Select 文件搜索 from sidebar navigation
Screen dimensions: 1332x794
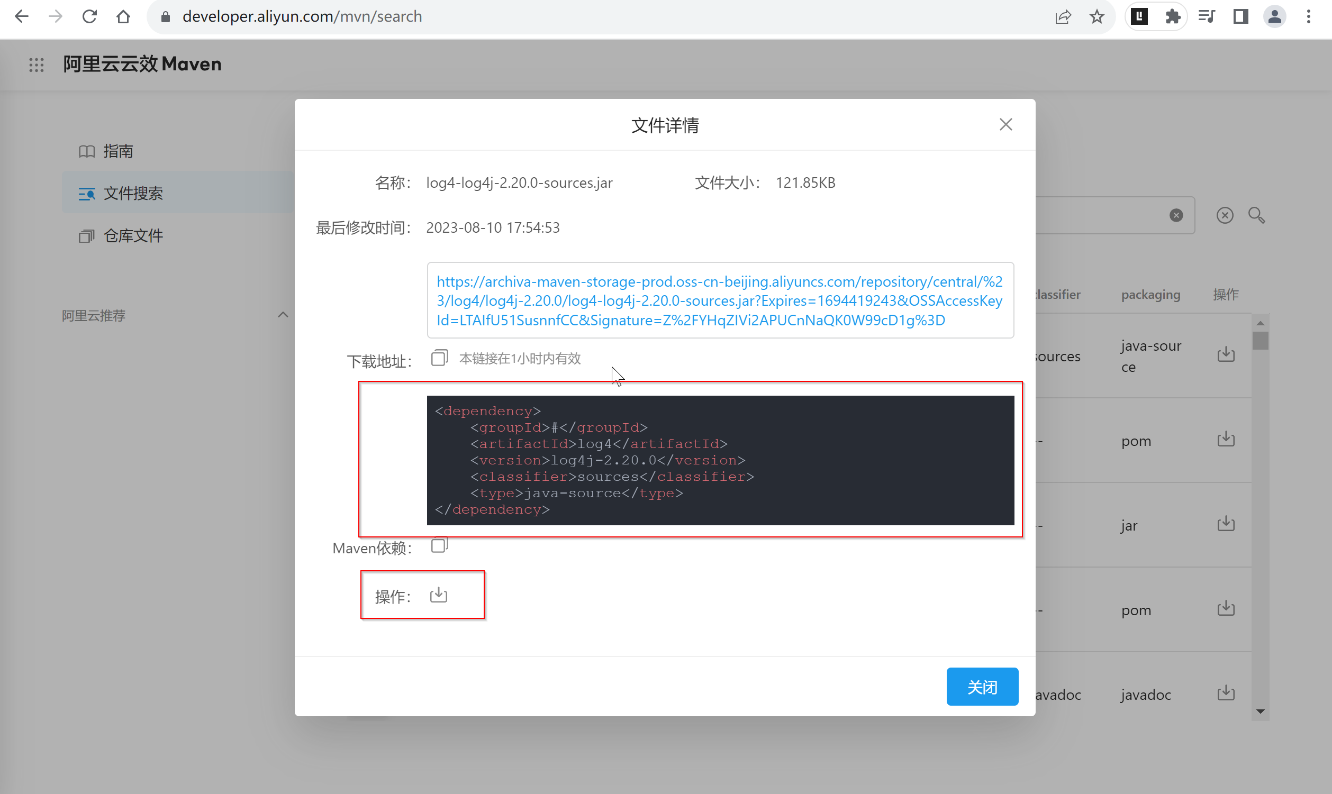click(133, 194)
